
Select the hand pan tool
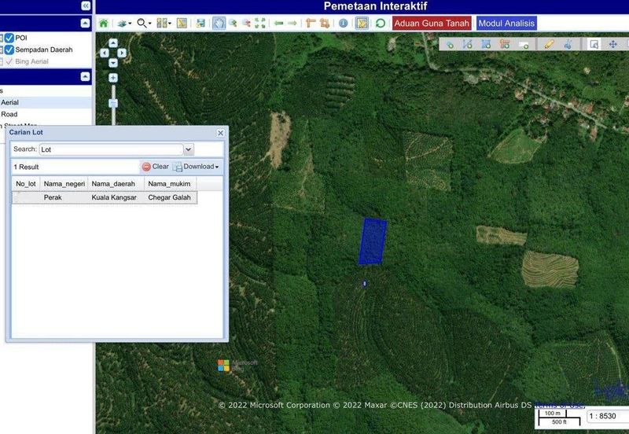219,24
